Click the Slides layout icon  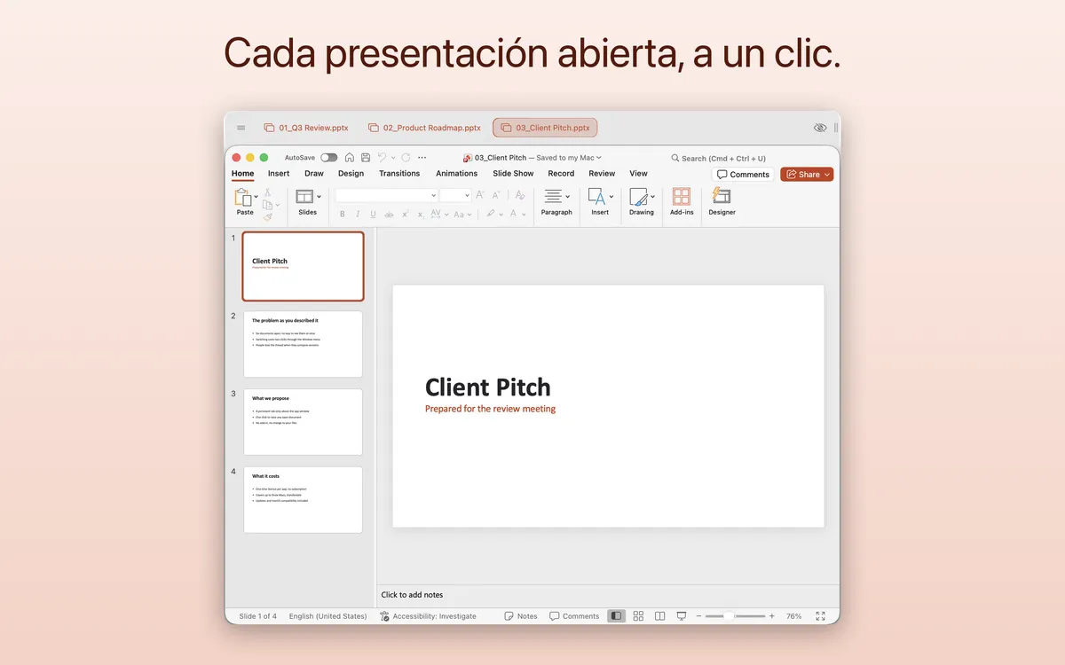pyautogui.click(x=304, y=197)
